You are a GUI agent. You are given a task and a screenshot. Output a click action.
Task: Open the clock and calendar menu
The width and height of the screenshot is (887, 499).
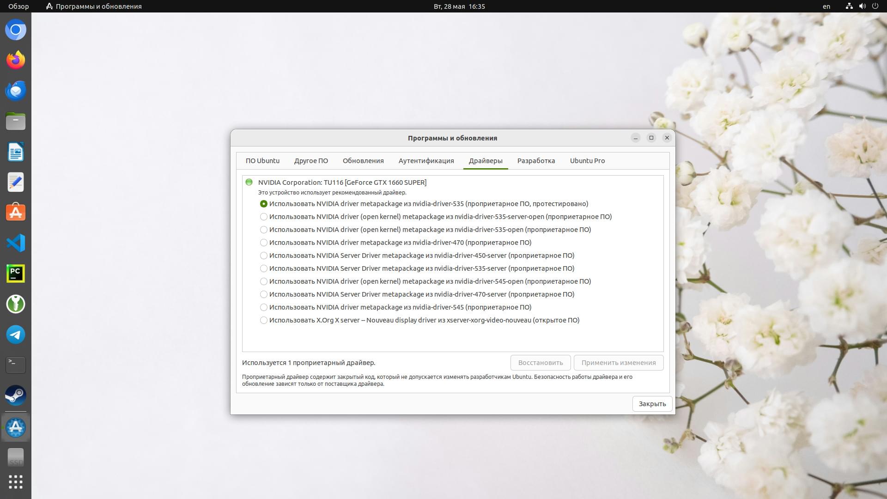pos(459,6)
